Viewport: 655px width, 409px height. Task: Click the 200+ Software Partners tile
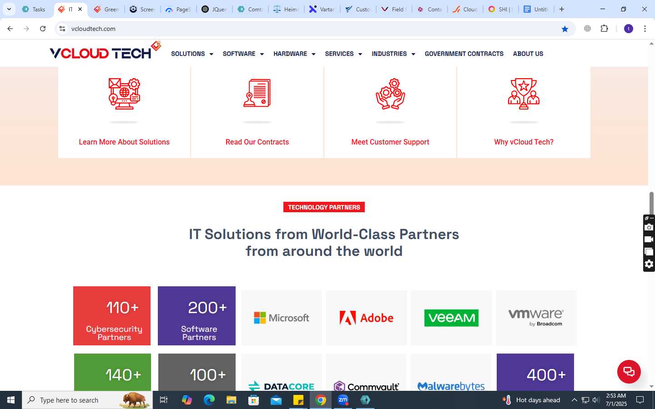[x=196, y=316]
